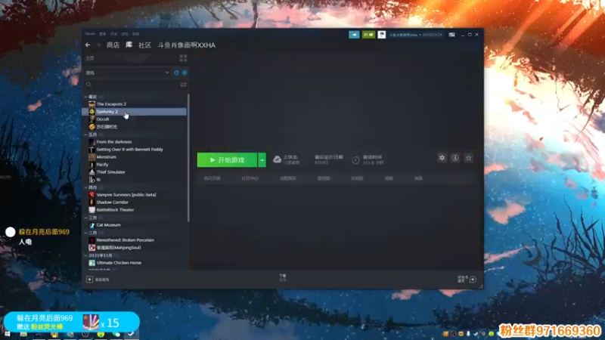Open the 商店 store tab
Viewport: 605px width, 340px height.
pos(113,45)
